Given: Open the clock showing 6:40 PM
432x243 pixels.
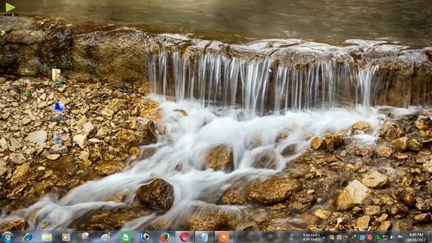Looking at the screenshot, I should pos(416,238).
